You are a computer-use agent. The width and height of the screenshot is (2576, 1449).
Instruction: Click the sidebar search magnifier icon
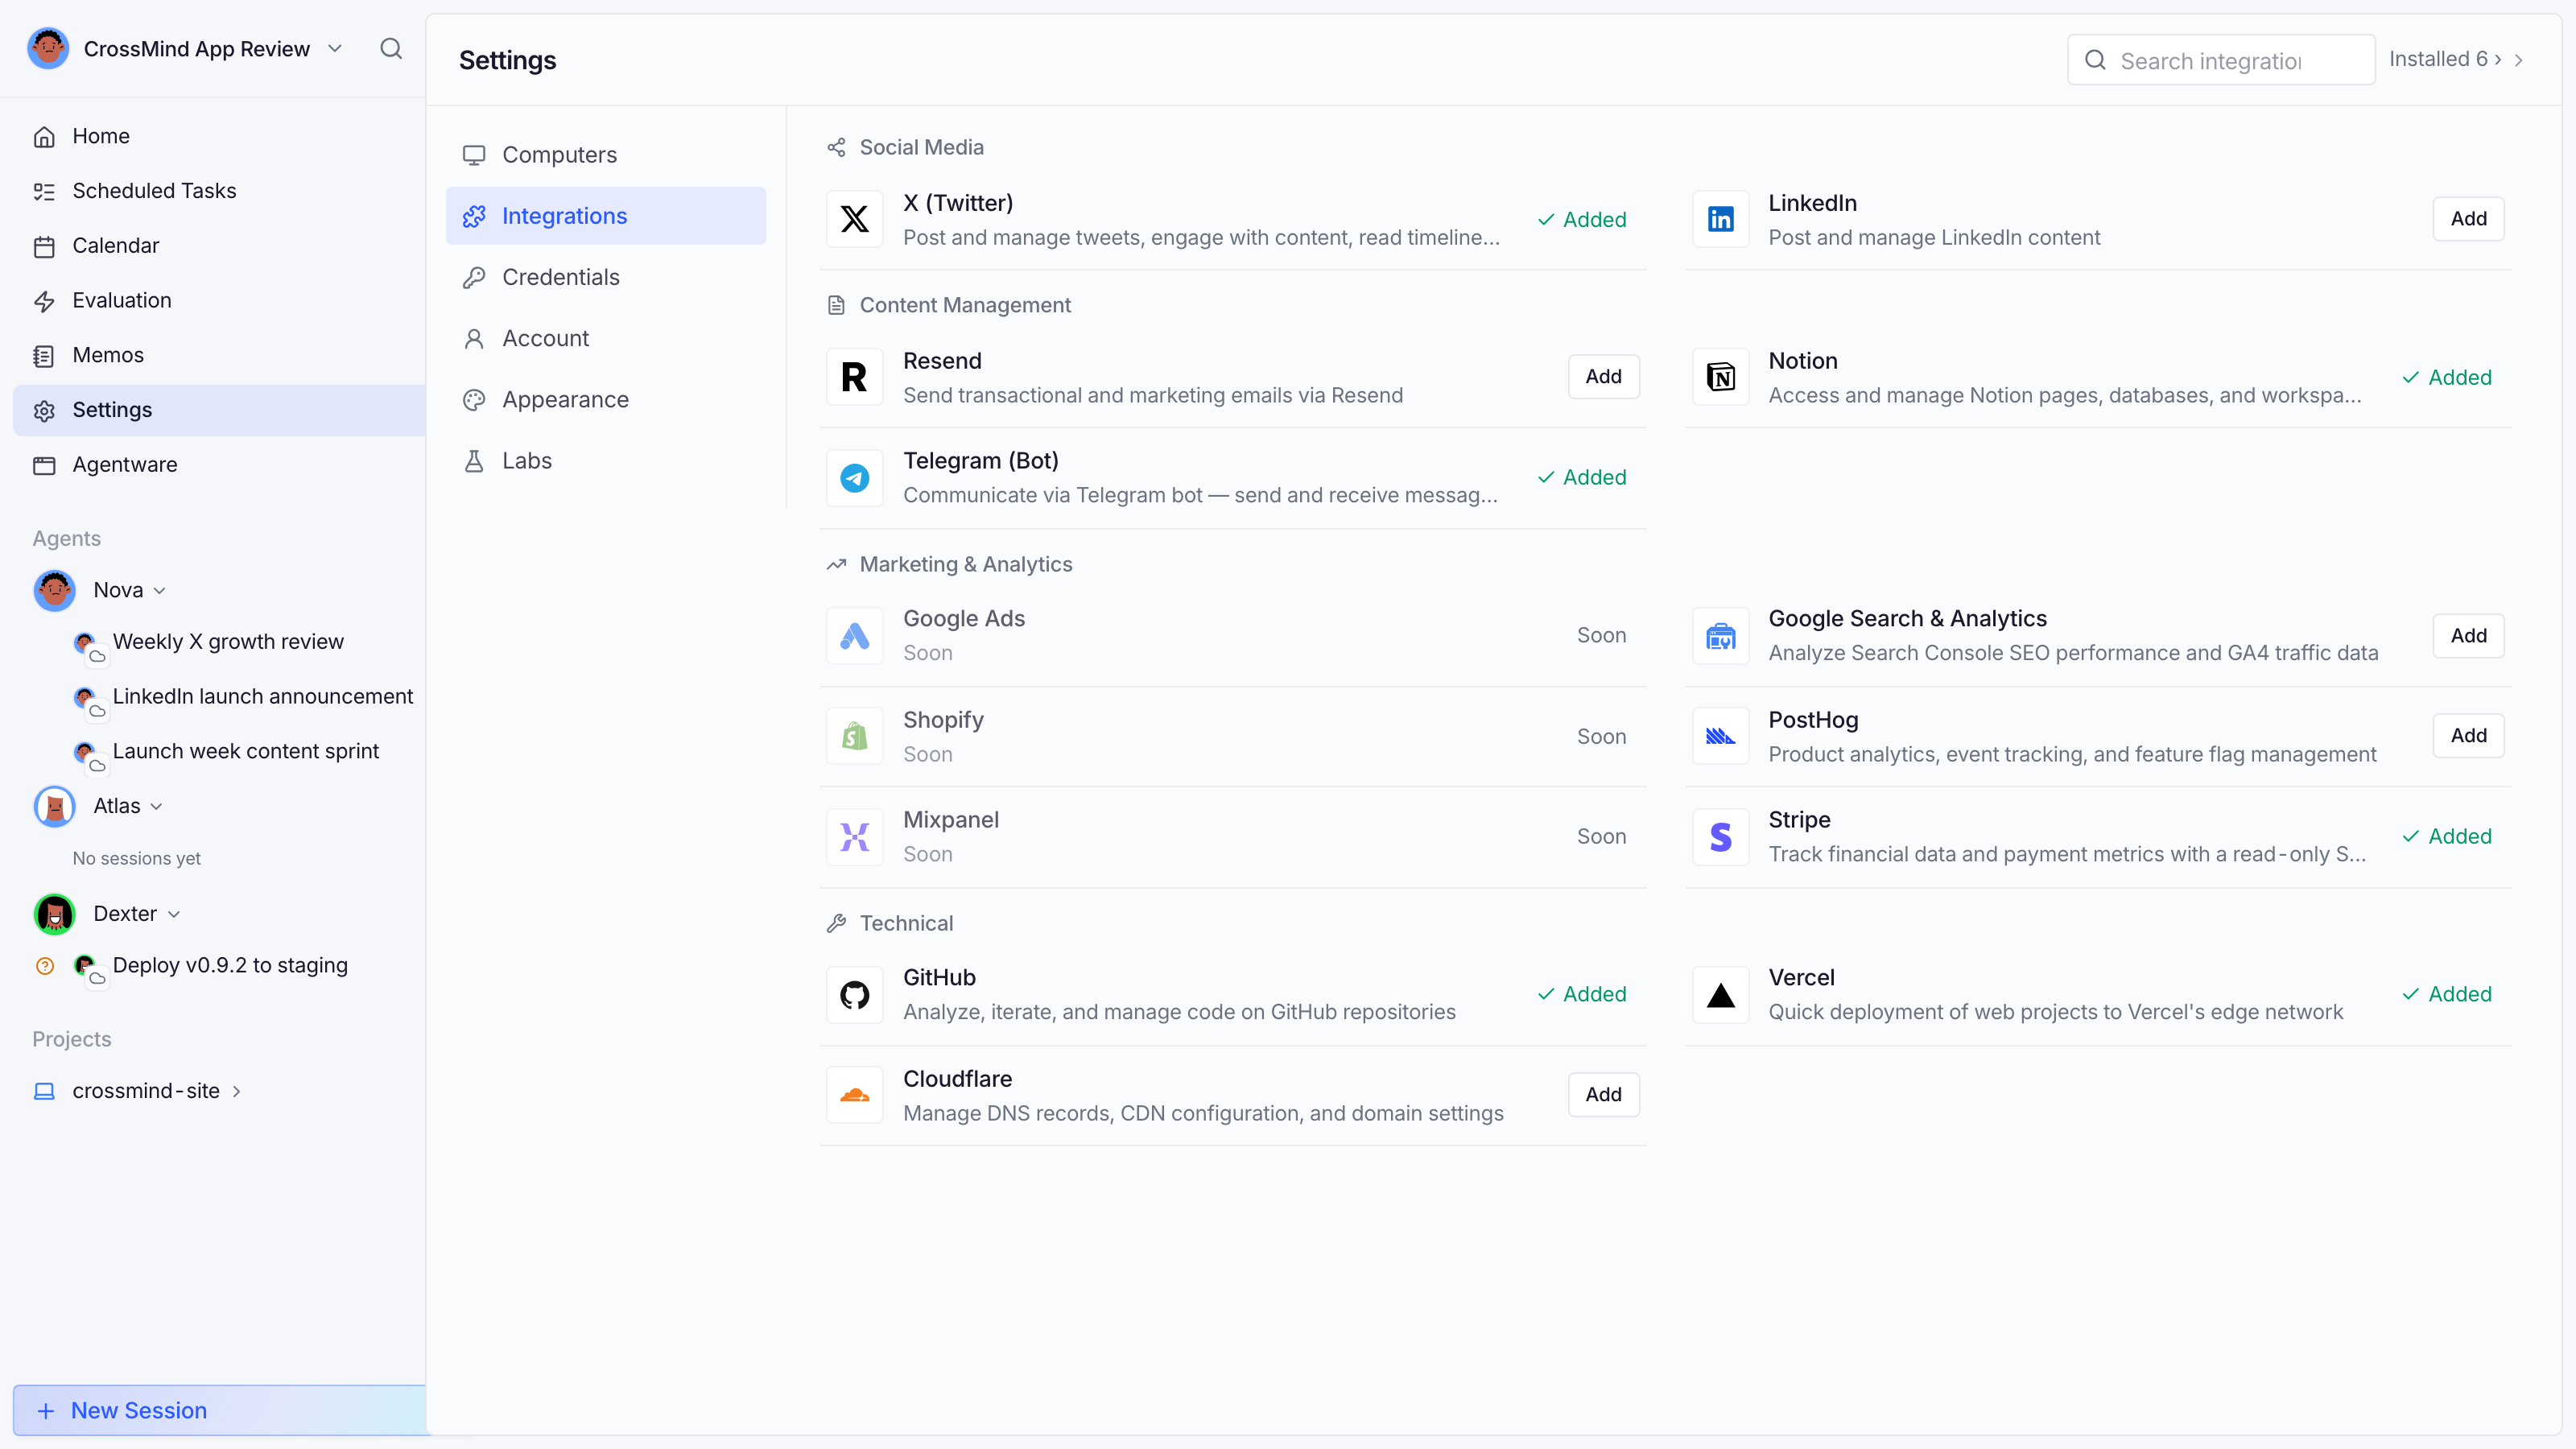391,48
